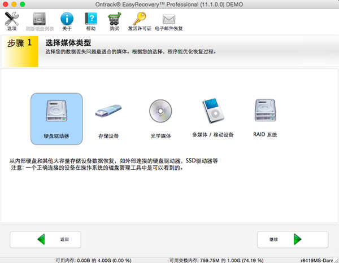Viewport: 339px width, 263px height.
Task: Click the EasyRecovery Professional title bar
Action: (x=169, y=4)
